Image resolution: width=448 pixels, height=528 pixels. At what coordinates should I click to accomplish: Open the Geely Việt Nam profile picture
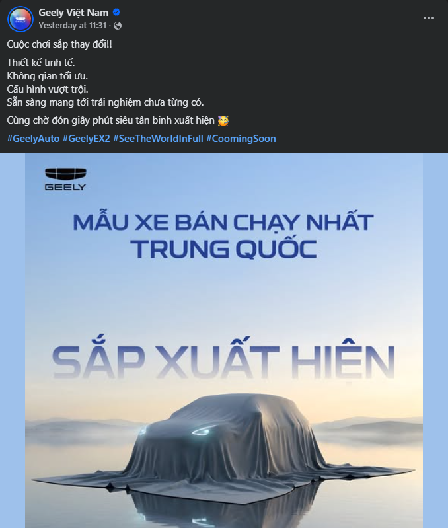pyautogui.click(x=20, y=19)
